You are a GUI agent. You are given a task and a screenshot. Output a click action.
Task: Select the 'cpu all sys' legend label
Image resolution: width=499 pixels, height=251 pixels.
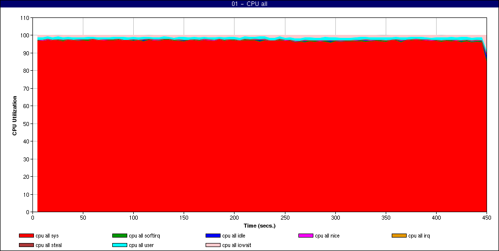pos(47,236)
